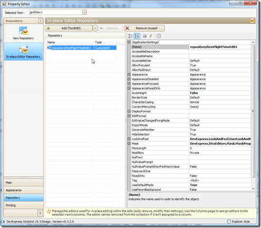
Task: Expand the Appearance property node
Action: pyautogui.click(x=129, y=74)
